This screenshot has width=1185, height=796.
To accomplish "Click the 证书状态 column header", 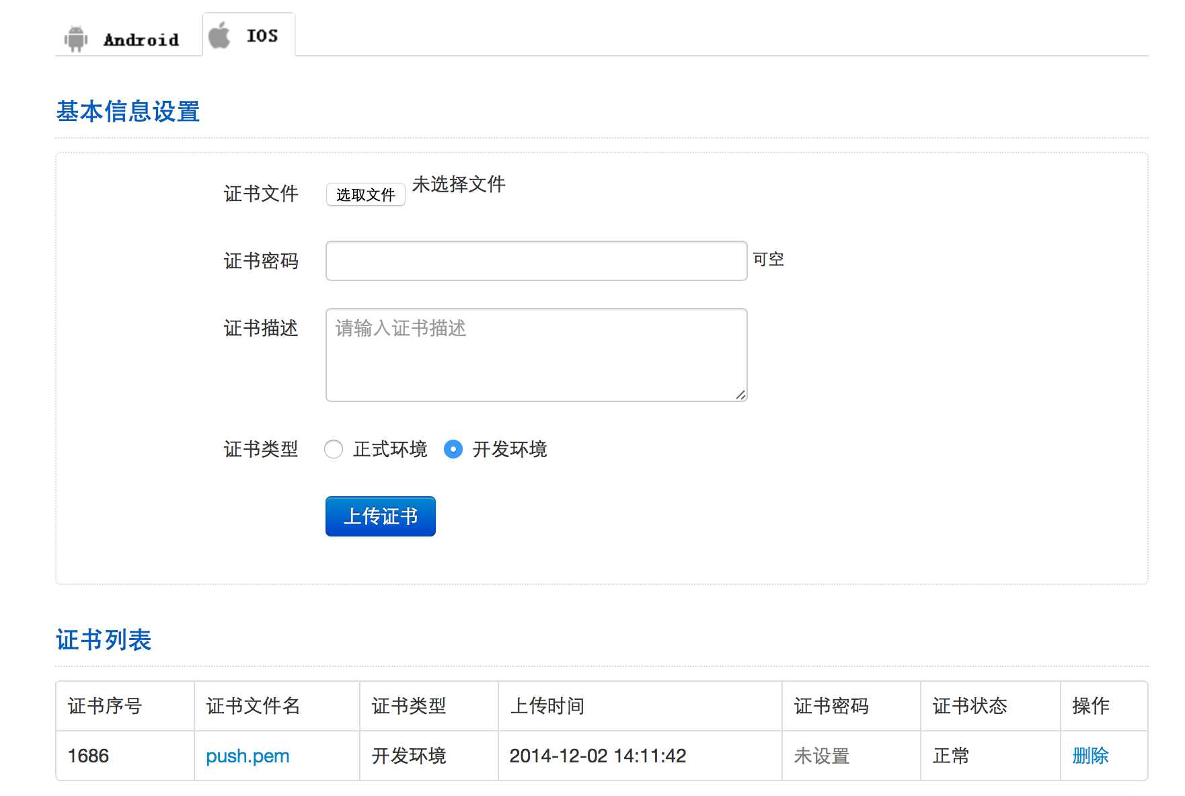I will click(x=970, y=706).
